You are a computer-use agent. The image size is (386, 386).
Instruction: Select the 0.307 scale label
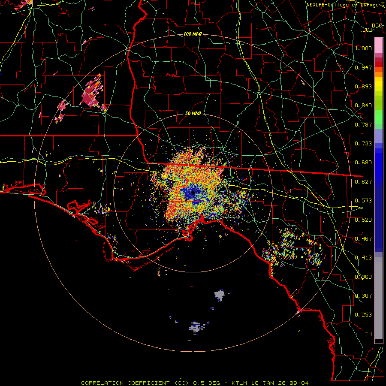363,296
